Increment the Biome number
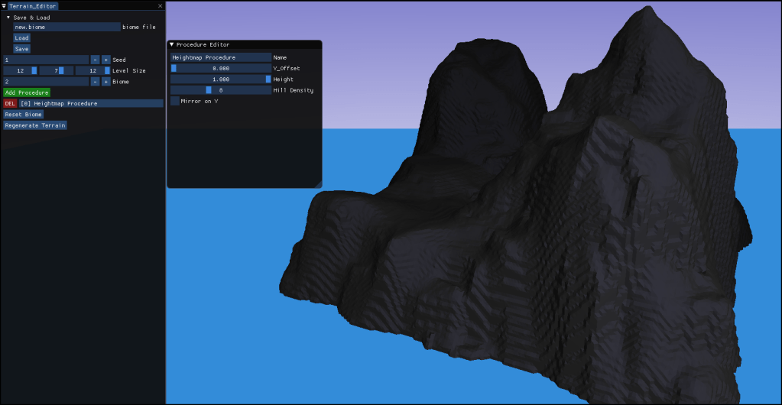 coord(105,81)
